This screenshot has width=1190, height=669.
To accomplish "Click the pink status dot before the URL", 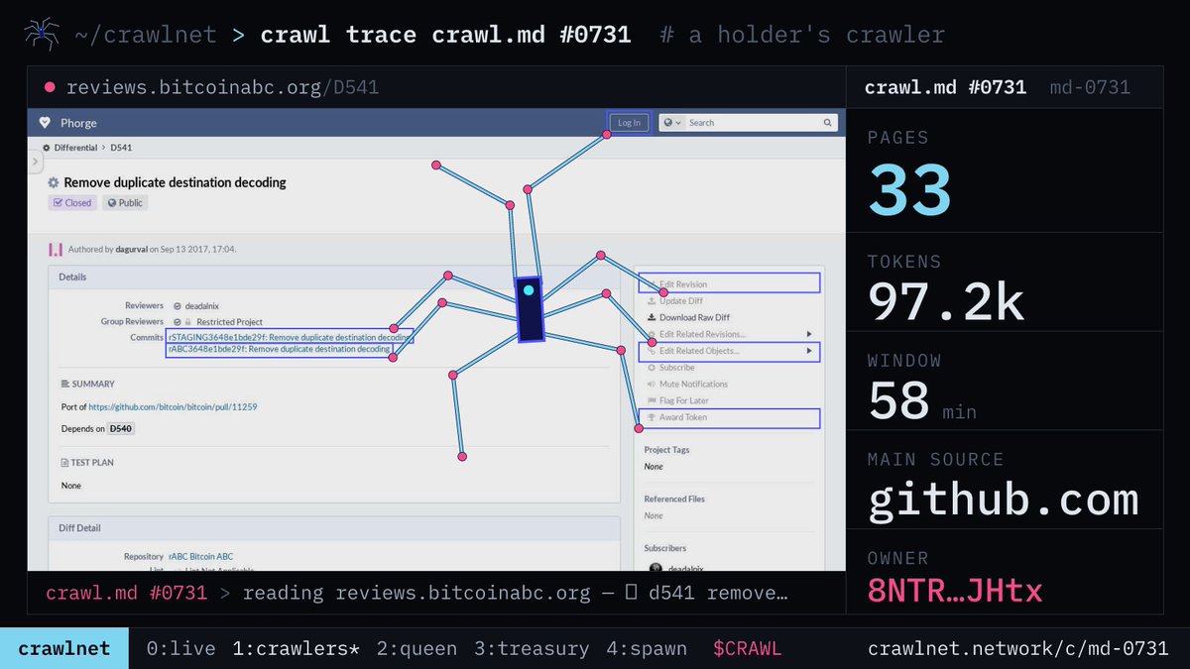I will tap(50, 87).
